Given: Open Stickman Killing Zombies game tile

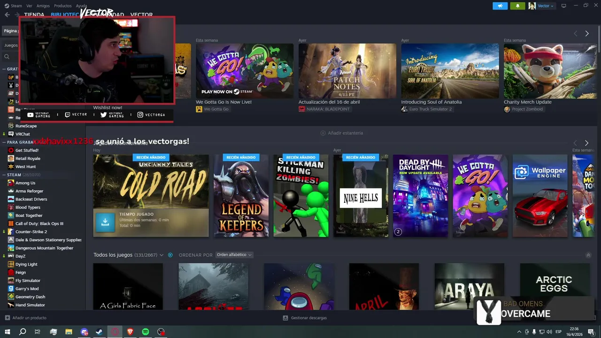Looking at the screenshot, I should point(301,196).
